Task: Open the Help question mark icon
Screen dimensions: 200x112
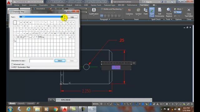Action: (x=172, y=2)
